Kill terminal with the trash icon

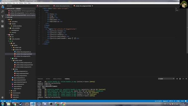click(180, 79)
